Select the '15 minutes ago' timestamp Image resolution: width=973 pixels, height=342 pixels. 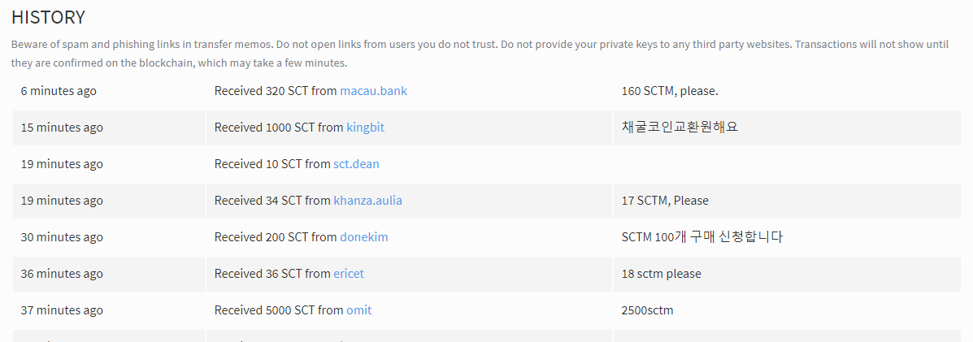click(x=62, y=128)
